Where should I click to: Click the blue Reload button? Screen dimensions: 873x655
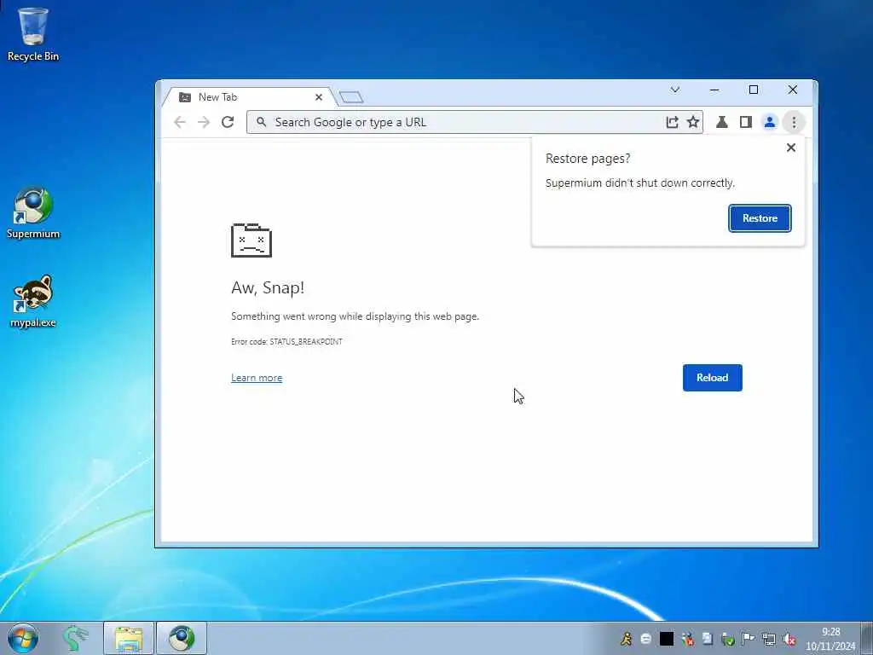click(712, 378)
